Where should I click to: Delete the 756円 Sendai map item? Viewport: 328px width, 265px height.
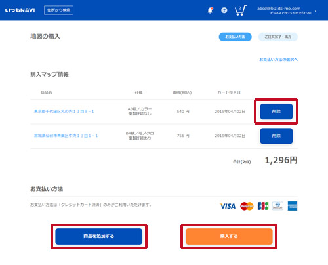pos(276,136)
